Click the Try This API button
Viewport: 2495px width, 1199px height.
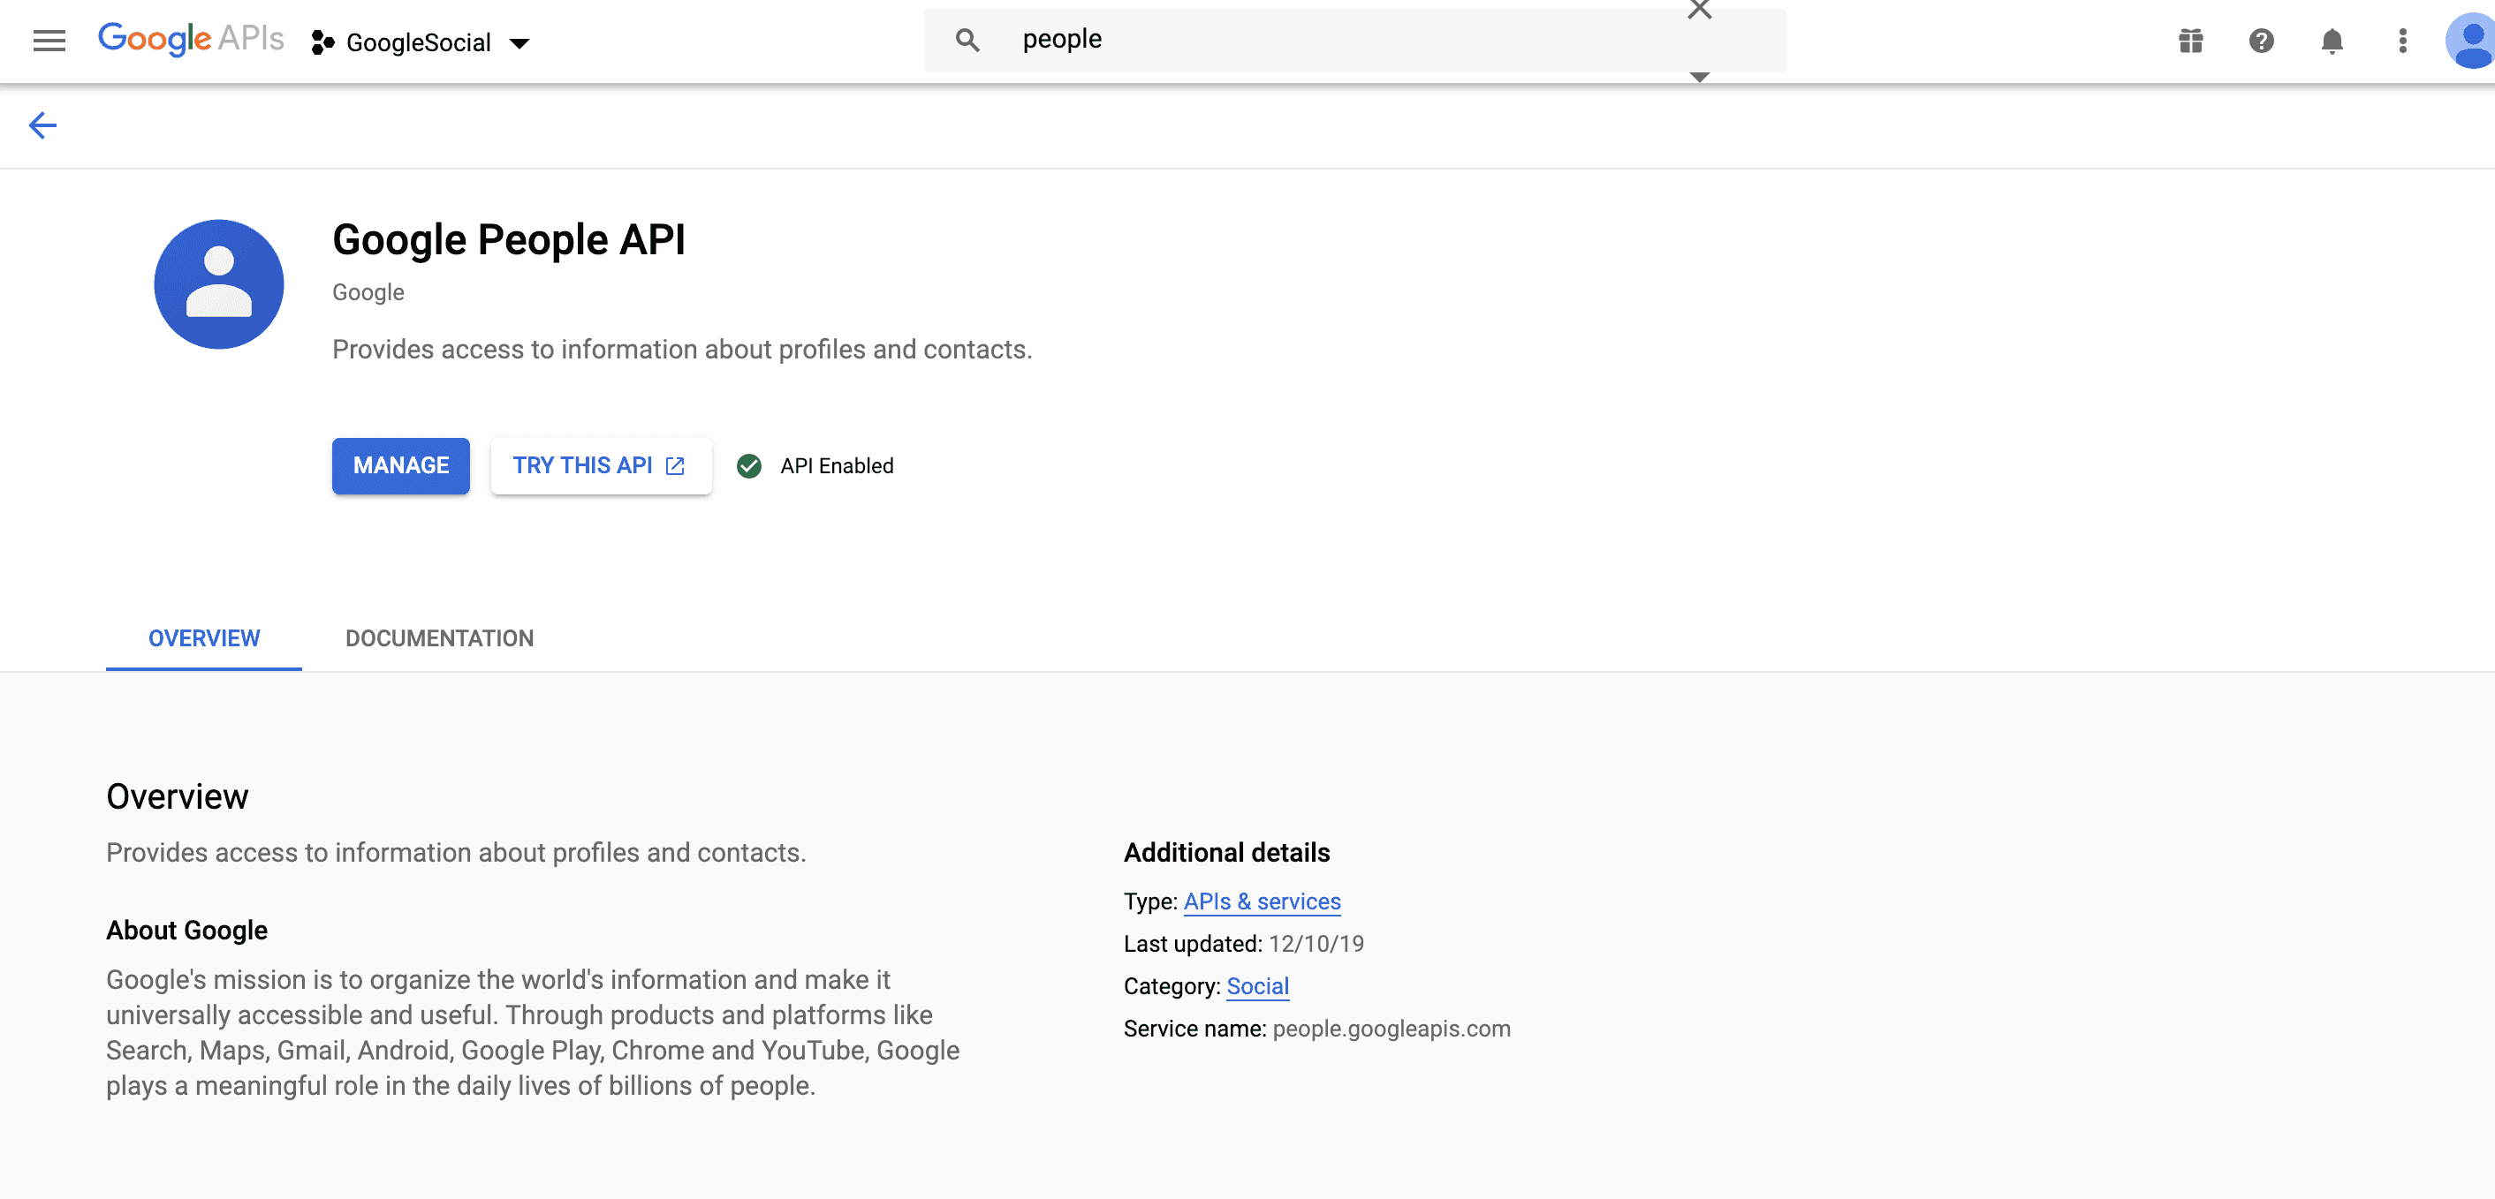[x=600, y=465]
